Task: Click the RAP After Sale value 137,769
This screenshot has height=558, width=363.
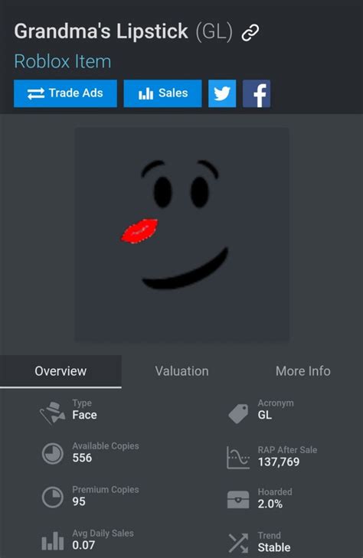Action: point(279,462)
